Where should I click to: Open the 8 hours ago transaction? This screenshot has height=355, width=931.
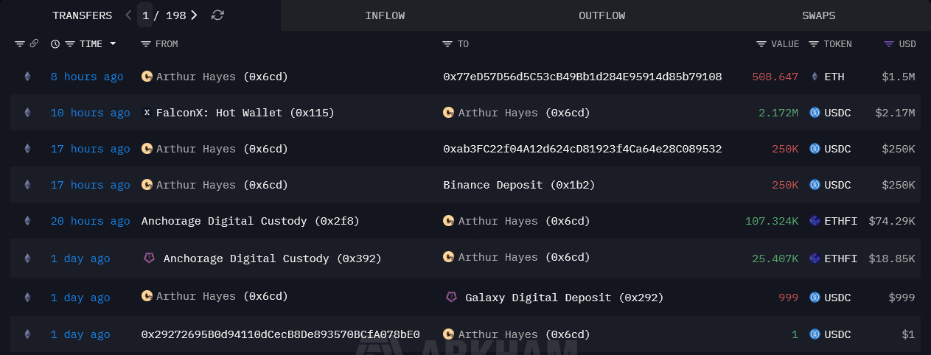[87, 77]
